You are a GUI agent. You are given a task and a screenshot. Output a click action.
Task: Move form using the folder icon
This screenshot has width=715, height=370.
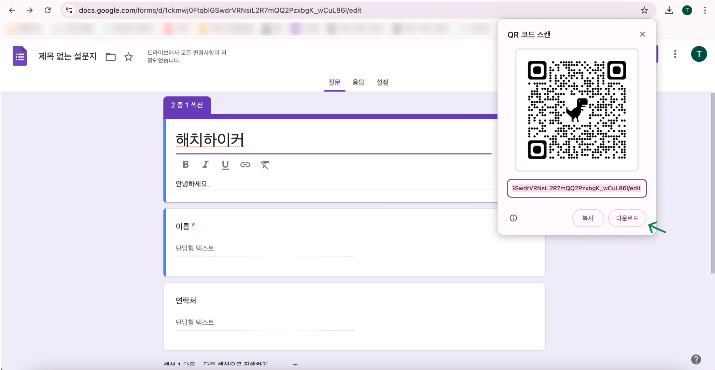click(x=110, y=57)
